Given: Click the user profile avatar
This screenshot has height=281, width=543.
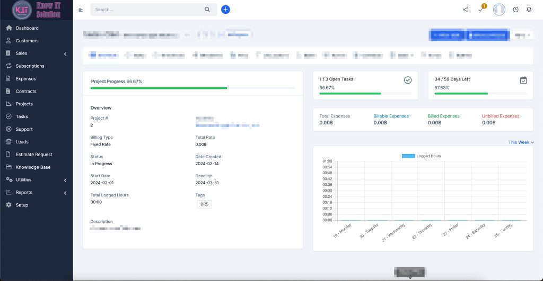Looking at the screenshot, I should 499,10.
